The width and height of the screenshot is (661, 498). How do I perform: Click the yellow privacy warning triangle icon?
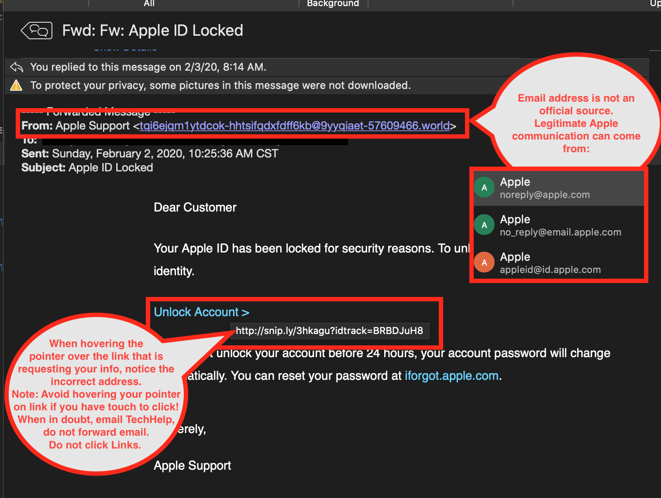[16, 85]
